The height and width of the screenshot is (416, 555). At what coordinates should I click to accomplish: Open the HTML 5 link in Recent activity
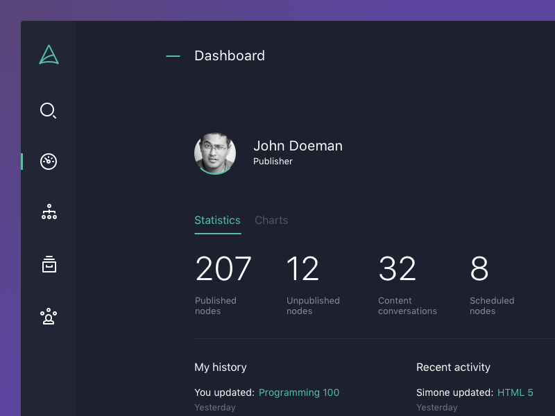coord(515,392)
